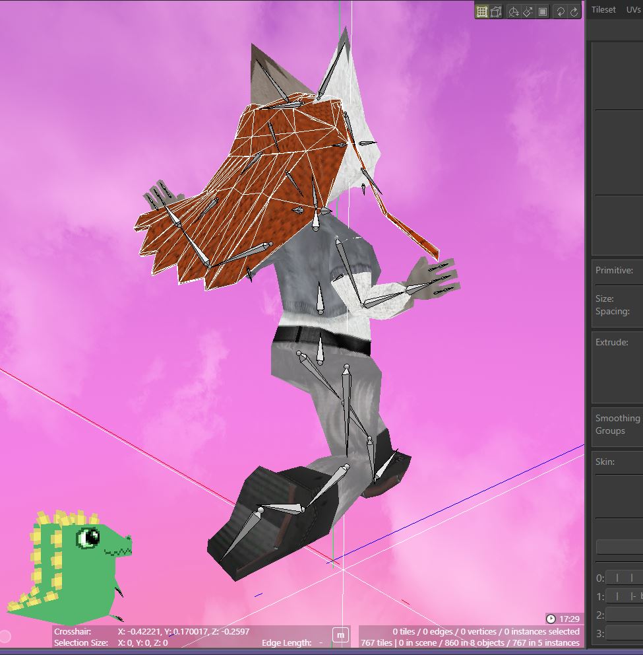Toggle the Smoothing Groups section
This screenshot has width=643, height=655.
coord(617,425)
